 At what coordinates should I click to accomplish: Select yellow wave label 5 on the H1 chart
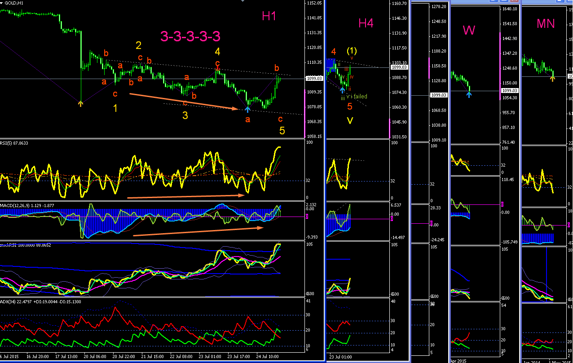click(282, 131)
